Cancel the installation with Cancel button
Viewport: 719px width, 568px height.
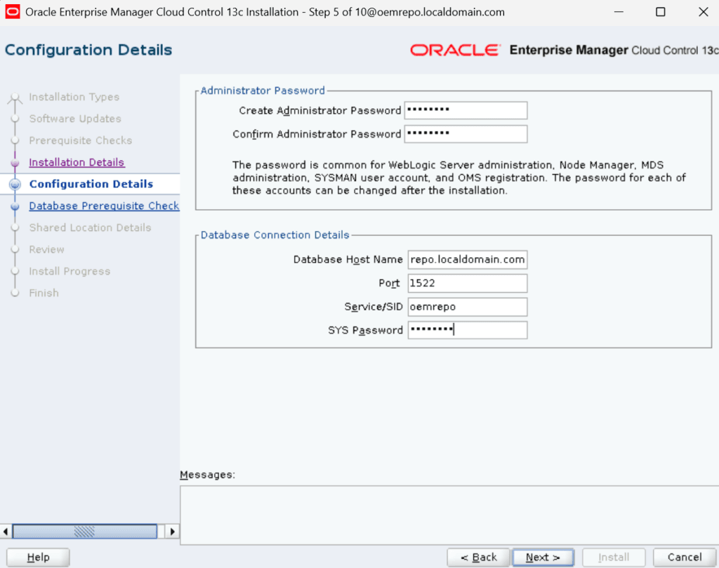click(x=685, y=557)
